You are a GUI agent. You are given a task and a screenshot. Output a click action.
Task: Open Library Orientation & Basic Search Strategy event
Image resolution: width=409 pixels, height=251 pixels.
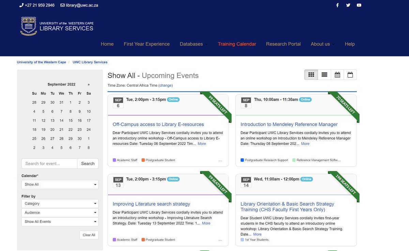point(287,207)
